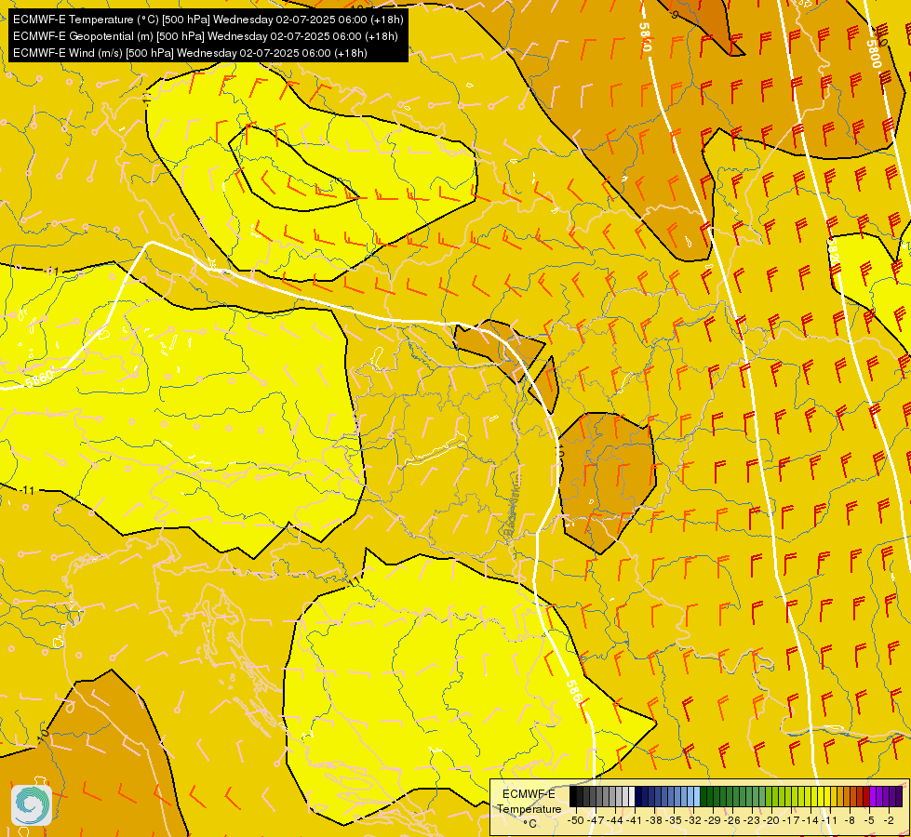Viewport: 911px width, 837px height.
Task: Click the 5800 contour label
Action: click(x=874, y=53)
